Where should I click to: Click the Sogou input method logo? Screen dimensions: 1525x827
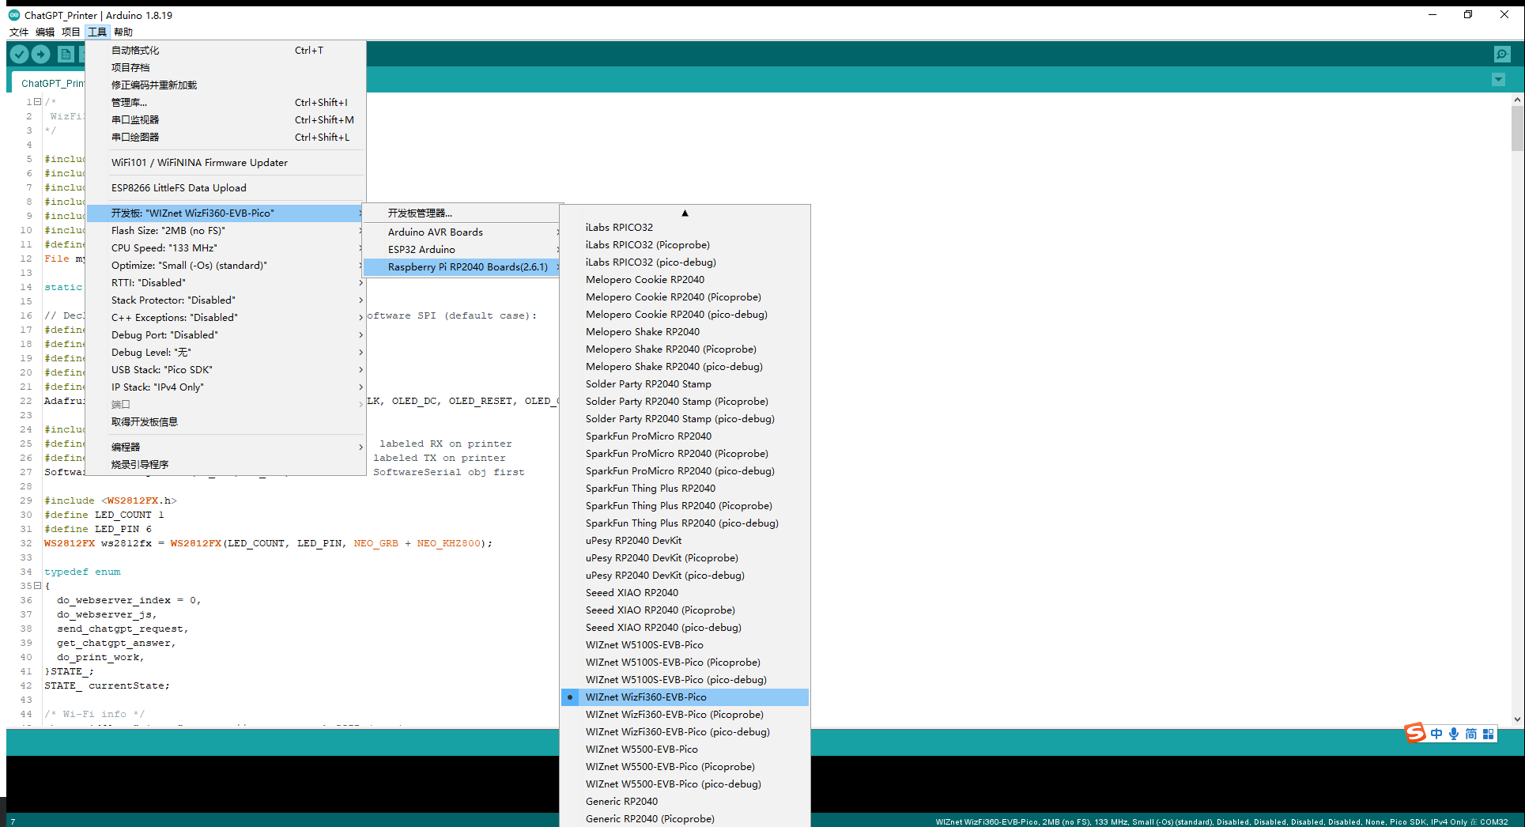pyautogui.click(x=1415, y=733)
